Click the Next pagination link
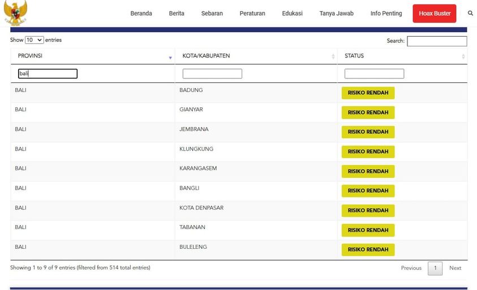The width and height of the screenshot is (477, 290). (455, 268)
